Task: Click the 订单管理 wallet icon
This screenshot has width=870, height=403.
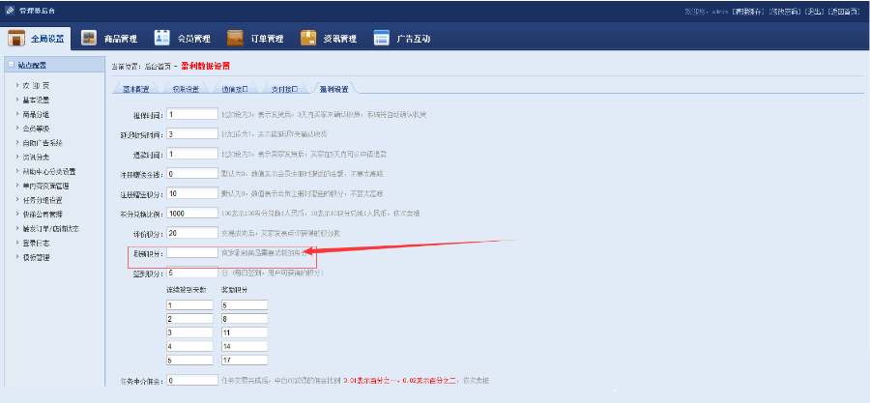Action: (x=235, y=39)
